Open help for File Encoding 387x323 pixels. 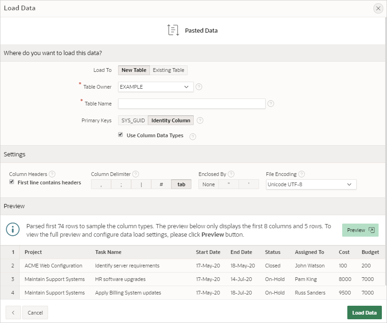point(302,174)
